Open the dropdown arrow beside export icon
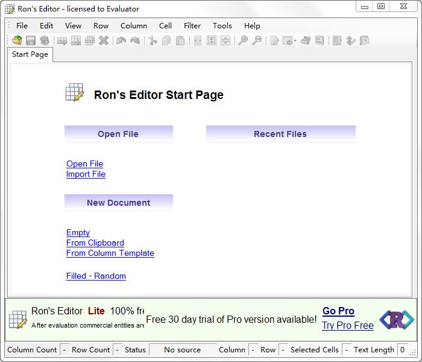The height and width of the screenshot is (362, 422). tap(295, 40)
